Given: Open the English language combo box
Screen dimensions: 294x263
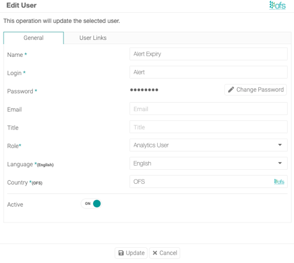Looking at the screenshot, I should pyautogui.click(x=209, y=163).
